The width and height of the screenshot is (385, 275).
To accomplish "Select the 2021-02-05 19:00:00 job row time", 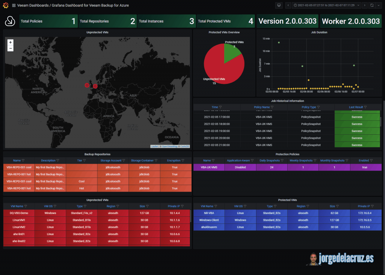I will [x=217, y=131].
